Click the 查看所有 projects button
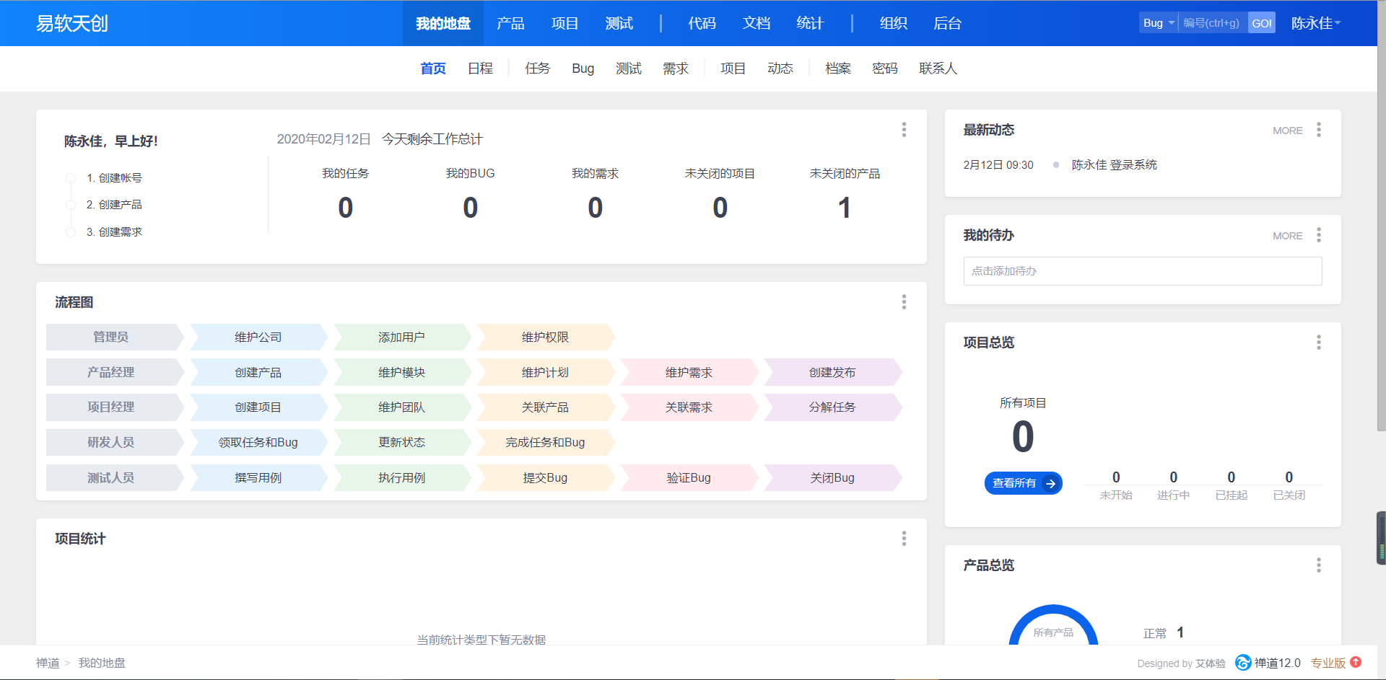 tap(1024, 483)
